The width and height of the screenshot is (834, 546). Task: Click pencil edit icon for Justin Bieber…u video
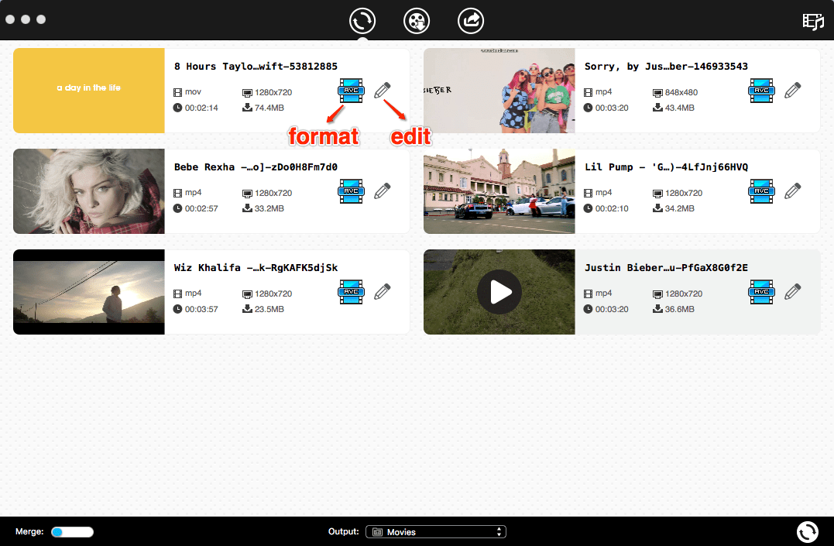click(792, 292)
